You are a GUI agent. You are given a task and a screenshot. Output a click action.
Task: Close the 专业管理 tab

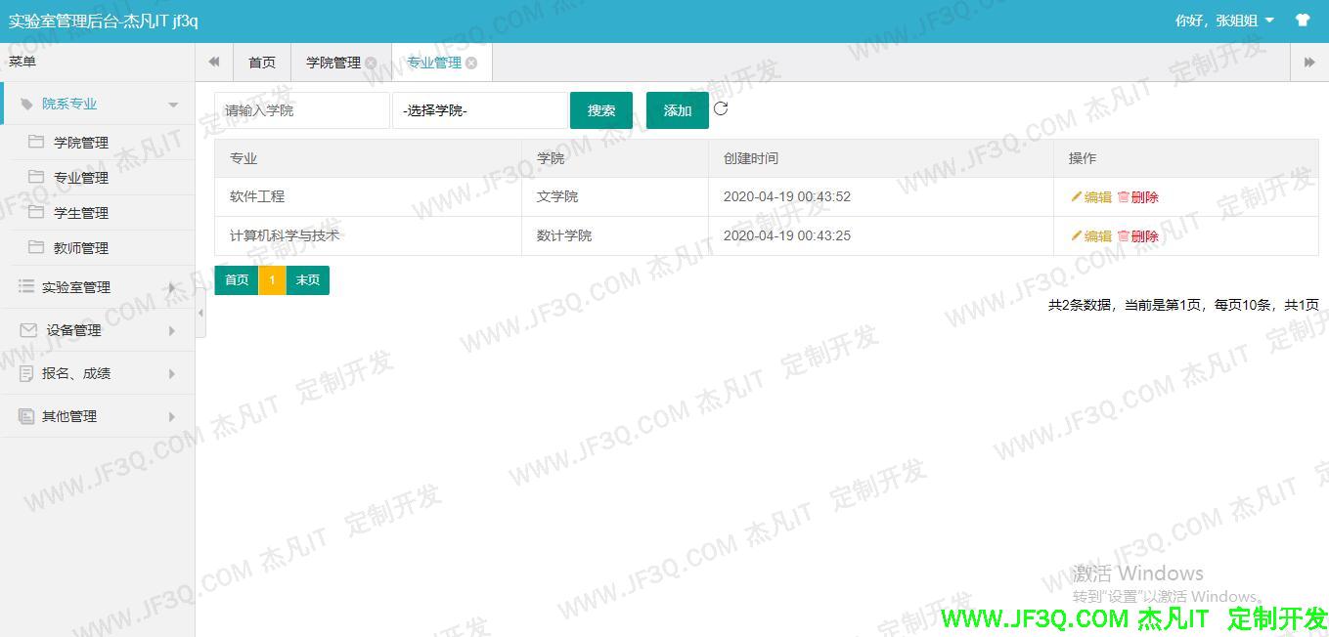pos(471,63)
